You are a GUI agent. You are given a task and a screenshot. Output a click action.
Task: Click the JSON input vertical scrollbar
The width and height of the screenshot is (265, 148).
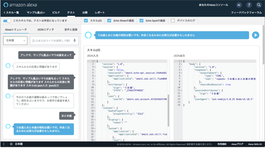168,110
